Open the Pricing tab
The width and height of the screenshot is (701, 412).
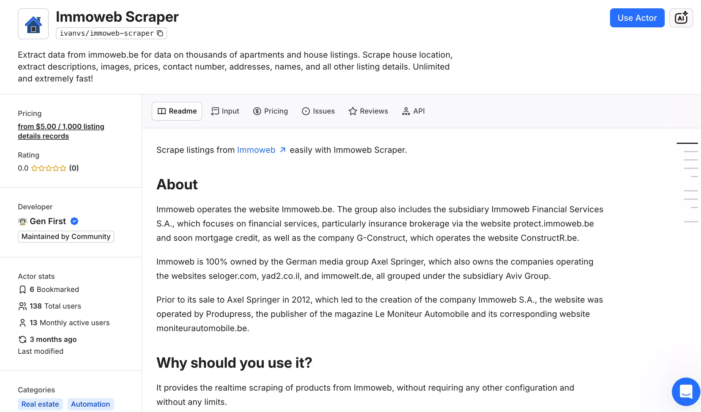tap(271, 111)
